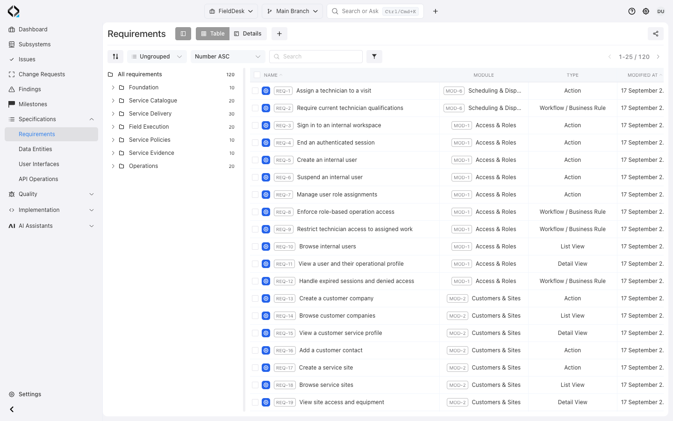Image resolution: width=673 pixels, height=421 pixels.
Task: Go to previous page of requirements
Action: 609,57
